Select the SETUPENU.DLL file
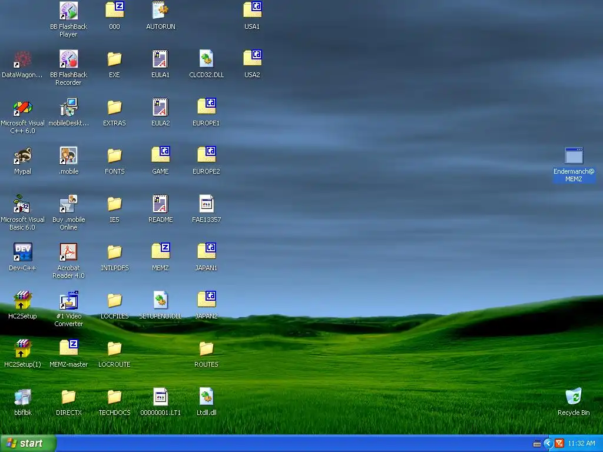Image resolution: width=603 pixels, height=452 pixels. pyautogui.click(x=160, y=300)
